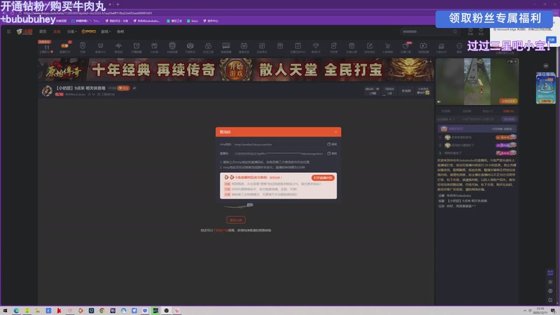The width and height of the screenshot is (560, 315).
Task: Open the diamond VIP toolbar icon
Action: click(316, 45)
